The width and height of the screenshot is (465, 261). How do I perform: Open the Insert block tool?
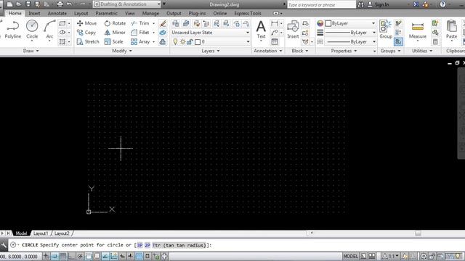[x=293, y=30]
